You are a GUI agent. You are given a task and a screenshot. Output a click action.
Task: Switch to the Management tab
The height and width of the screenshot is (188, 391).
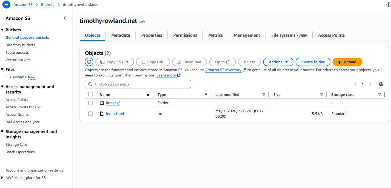point(247,35)
